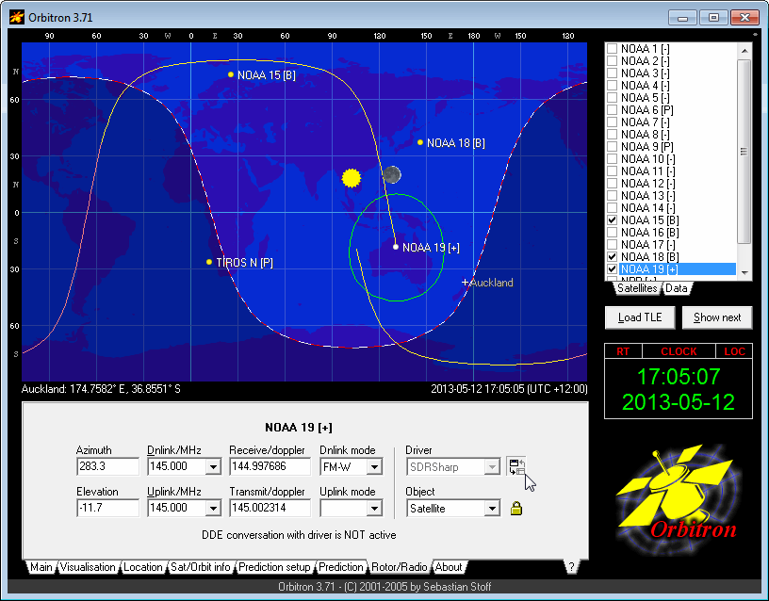The image size is (769, 601).
Task: Uncheck the NOAA 15 [B] satellite checkbox
Action: [613, 219]
